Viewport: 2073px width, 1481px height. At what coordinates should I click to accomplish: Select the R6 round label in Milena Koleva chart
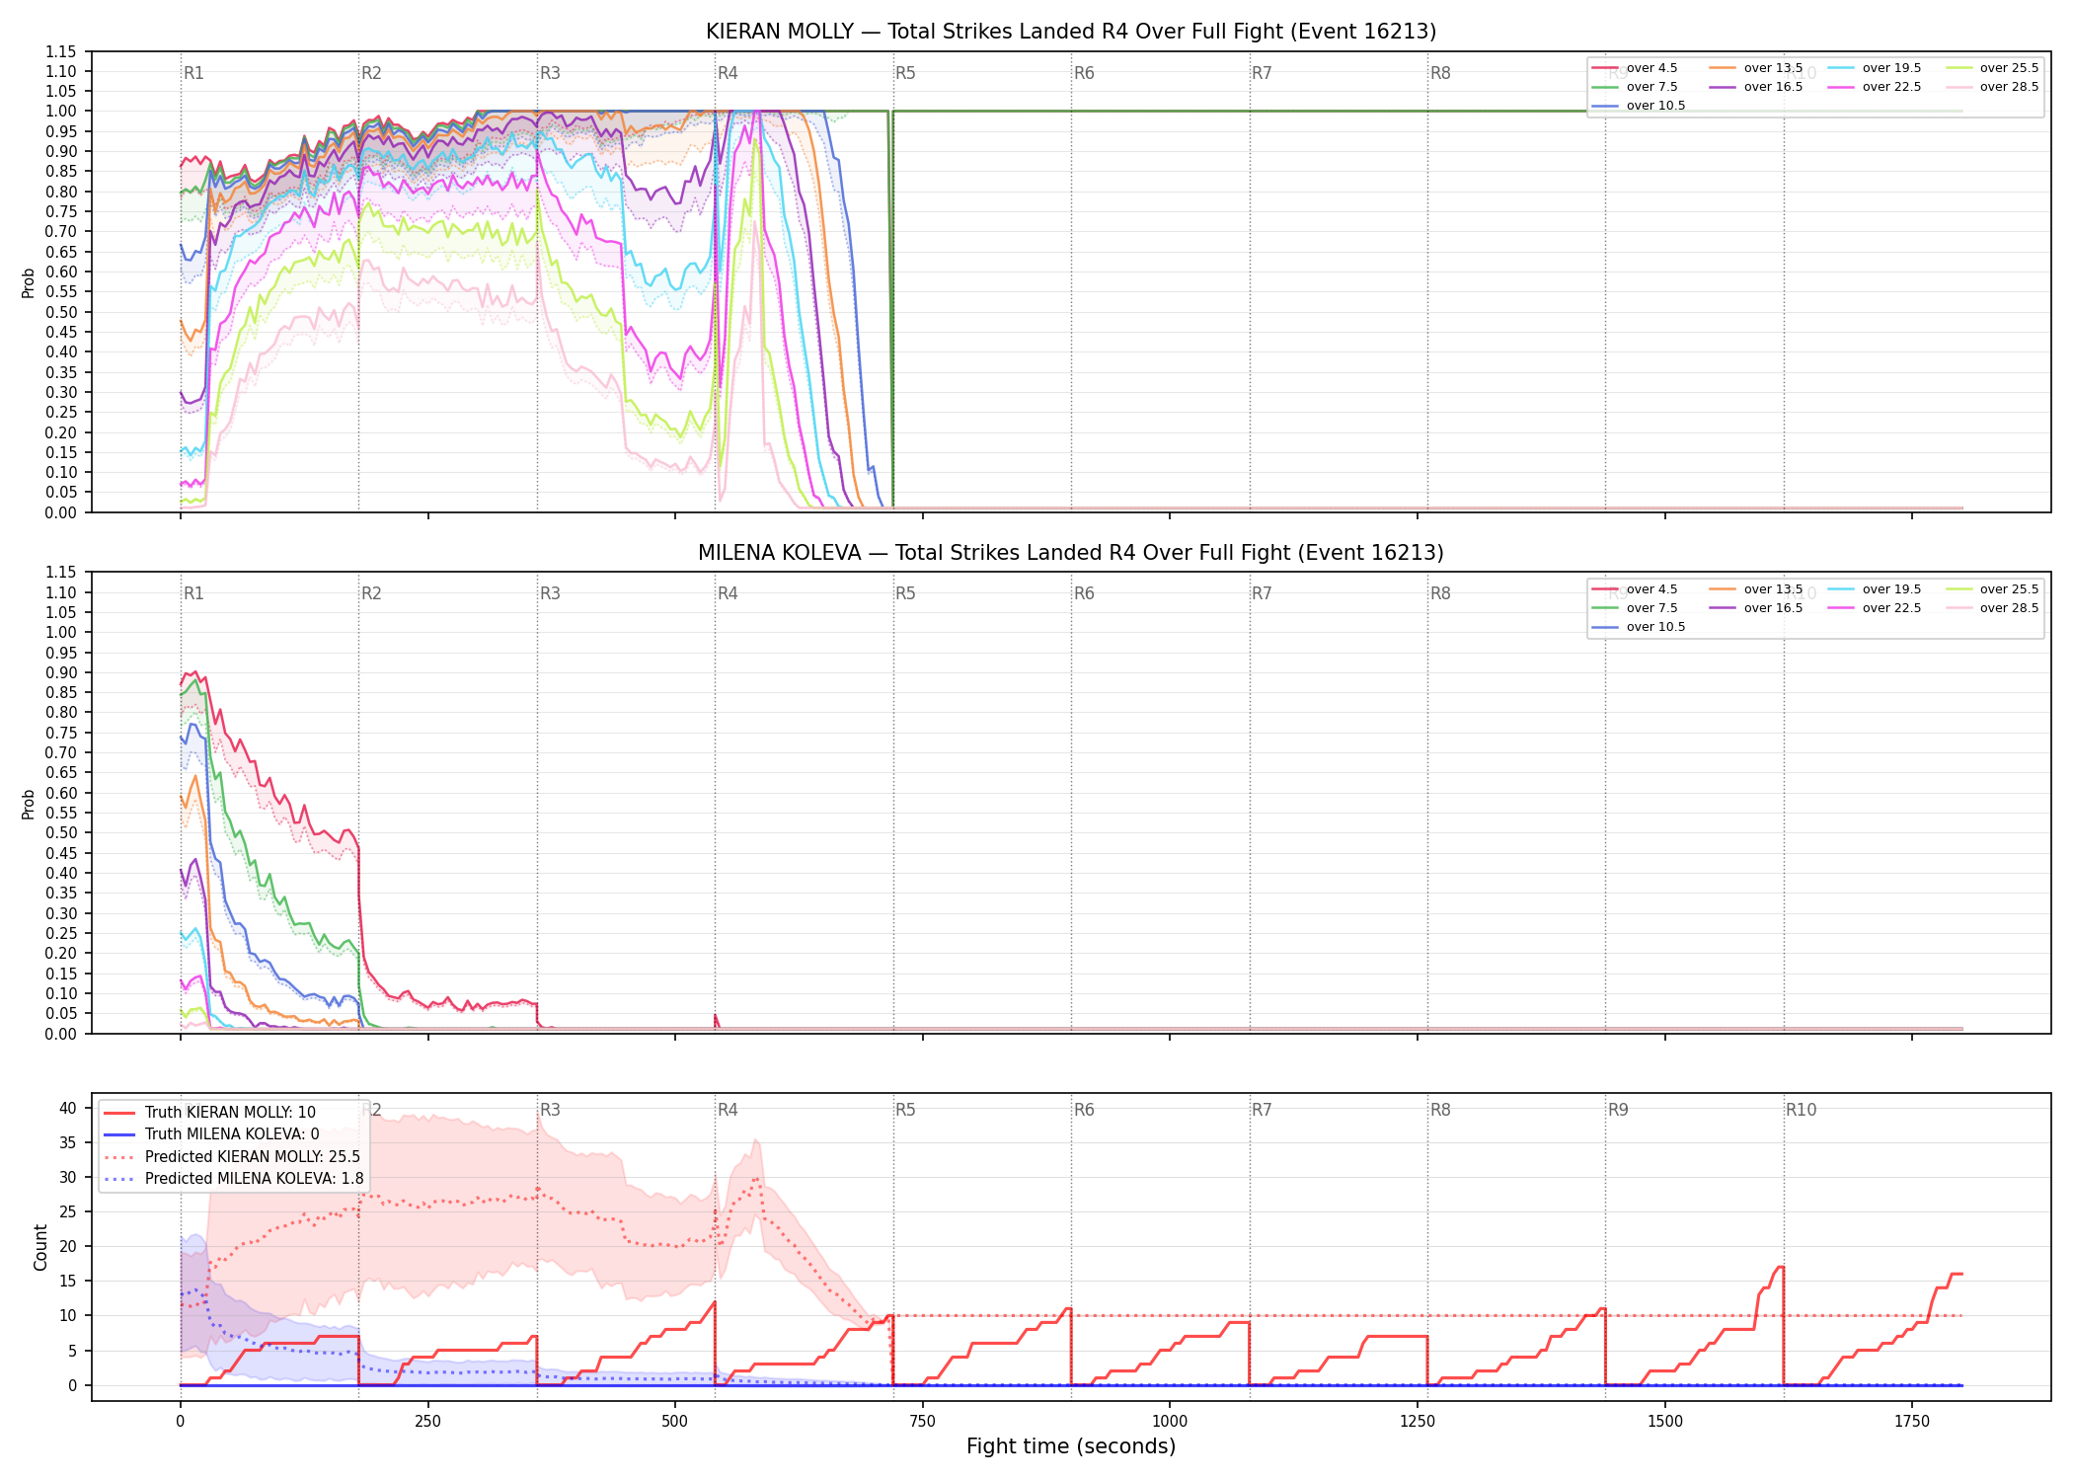(x=1084, y=593)
